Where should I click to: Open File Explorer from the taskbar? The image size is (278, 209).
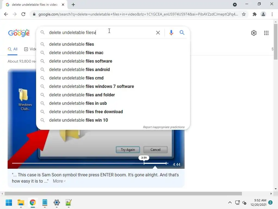click(21, 202)
